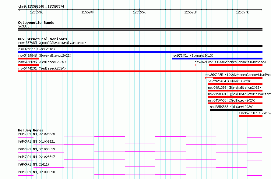Click the 125595k ruler position label
The width and height of the screenshot is (271, 179).
click(x=139, y=12)
